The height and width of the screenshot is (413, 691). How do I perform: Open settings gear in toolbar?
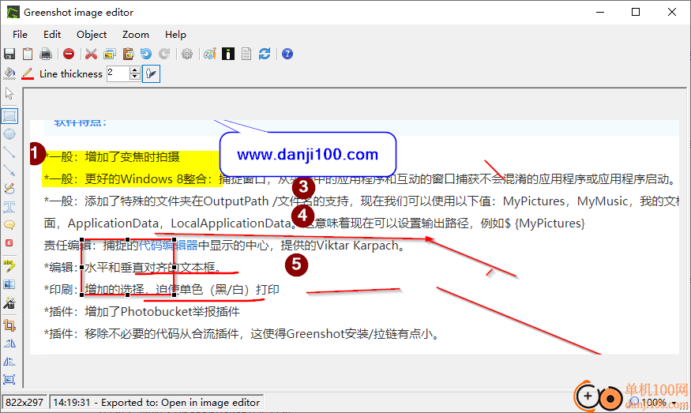187,54
